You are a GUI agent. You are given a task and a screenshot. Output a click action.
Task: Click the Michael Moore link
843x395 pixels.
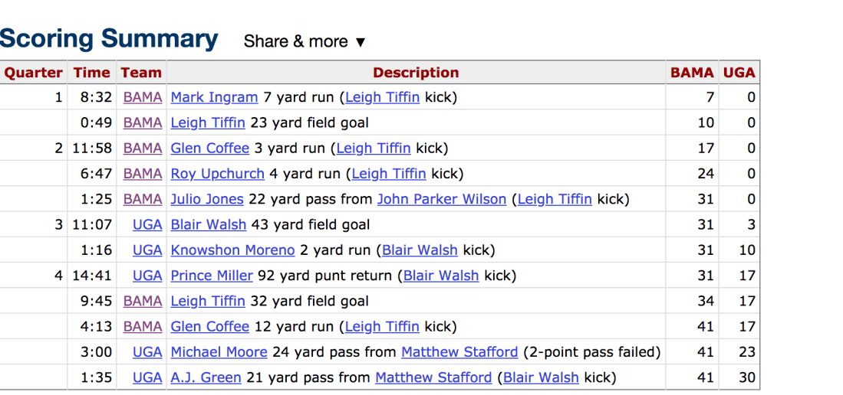coord(219,352)
